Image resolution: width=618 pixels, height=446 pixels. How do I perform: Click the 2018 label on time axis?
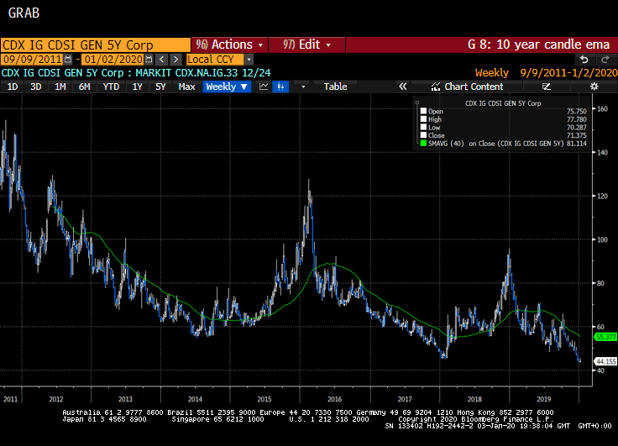point(474,399)
